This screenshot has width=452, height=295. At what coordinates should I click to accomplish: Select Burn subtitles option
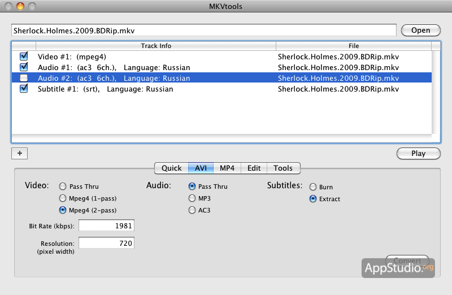[x=313, y=187]
